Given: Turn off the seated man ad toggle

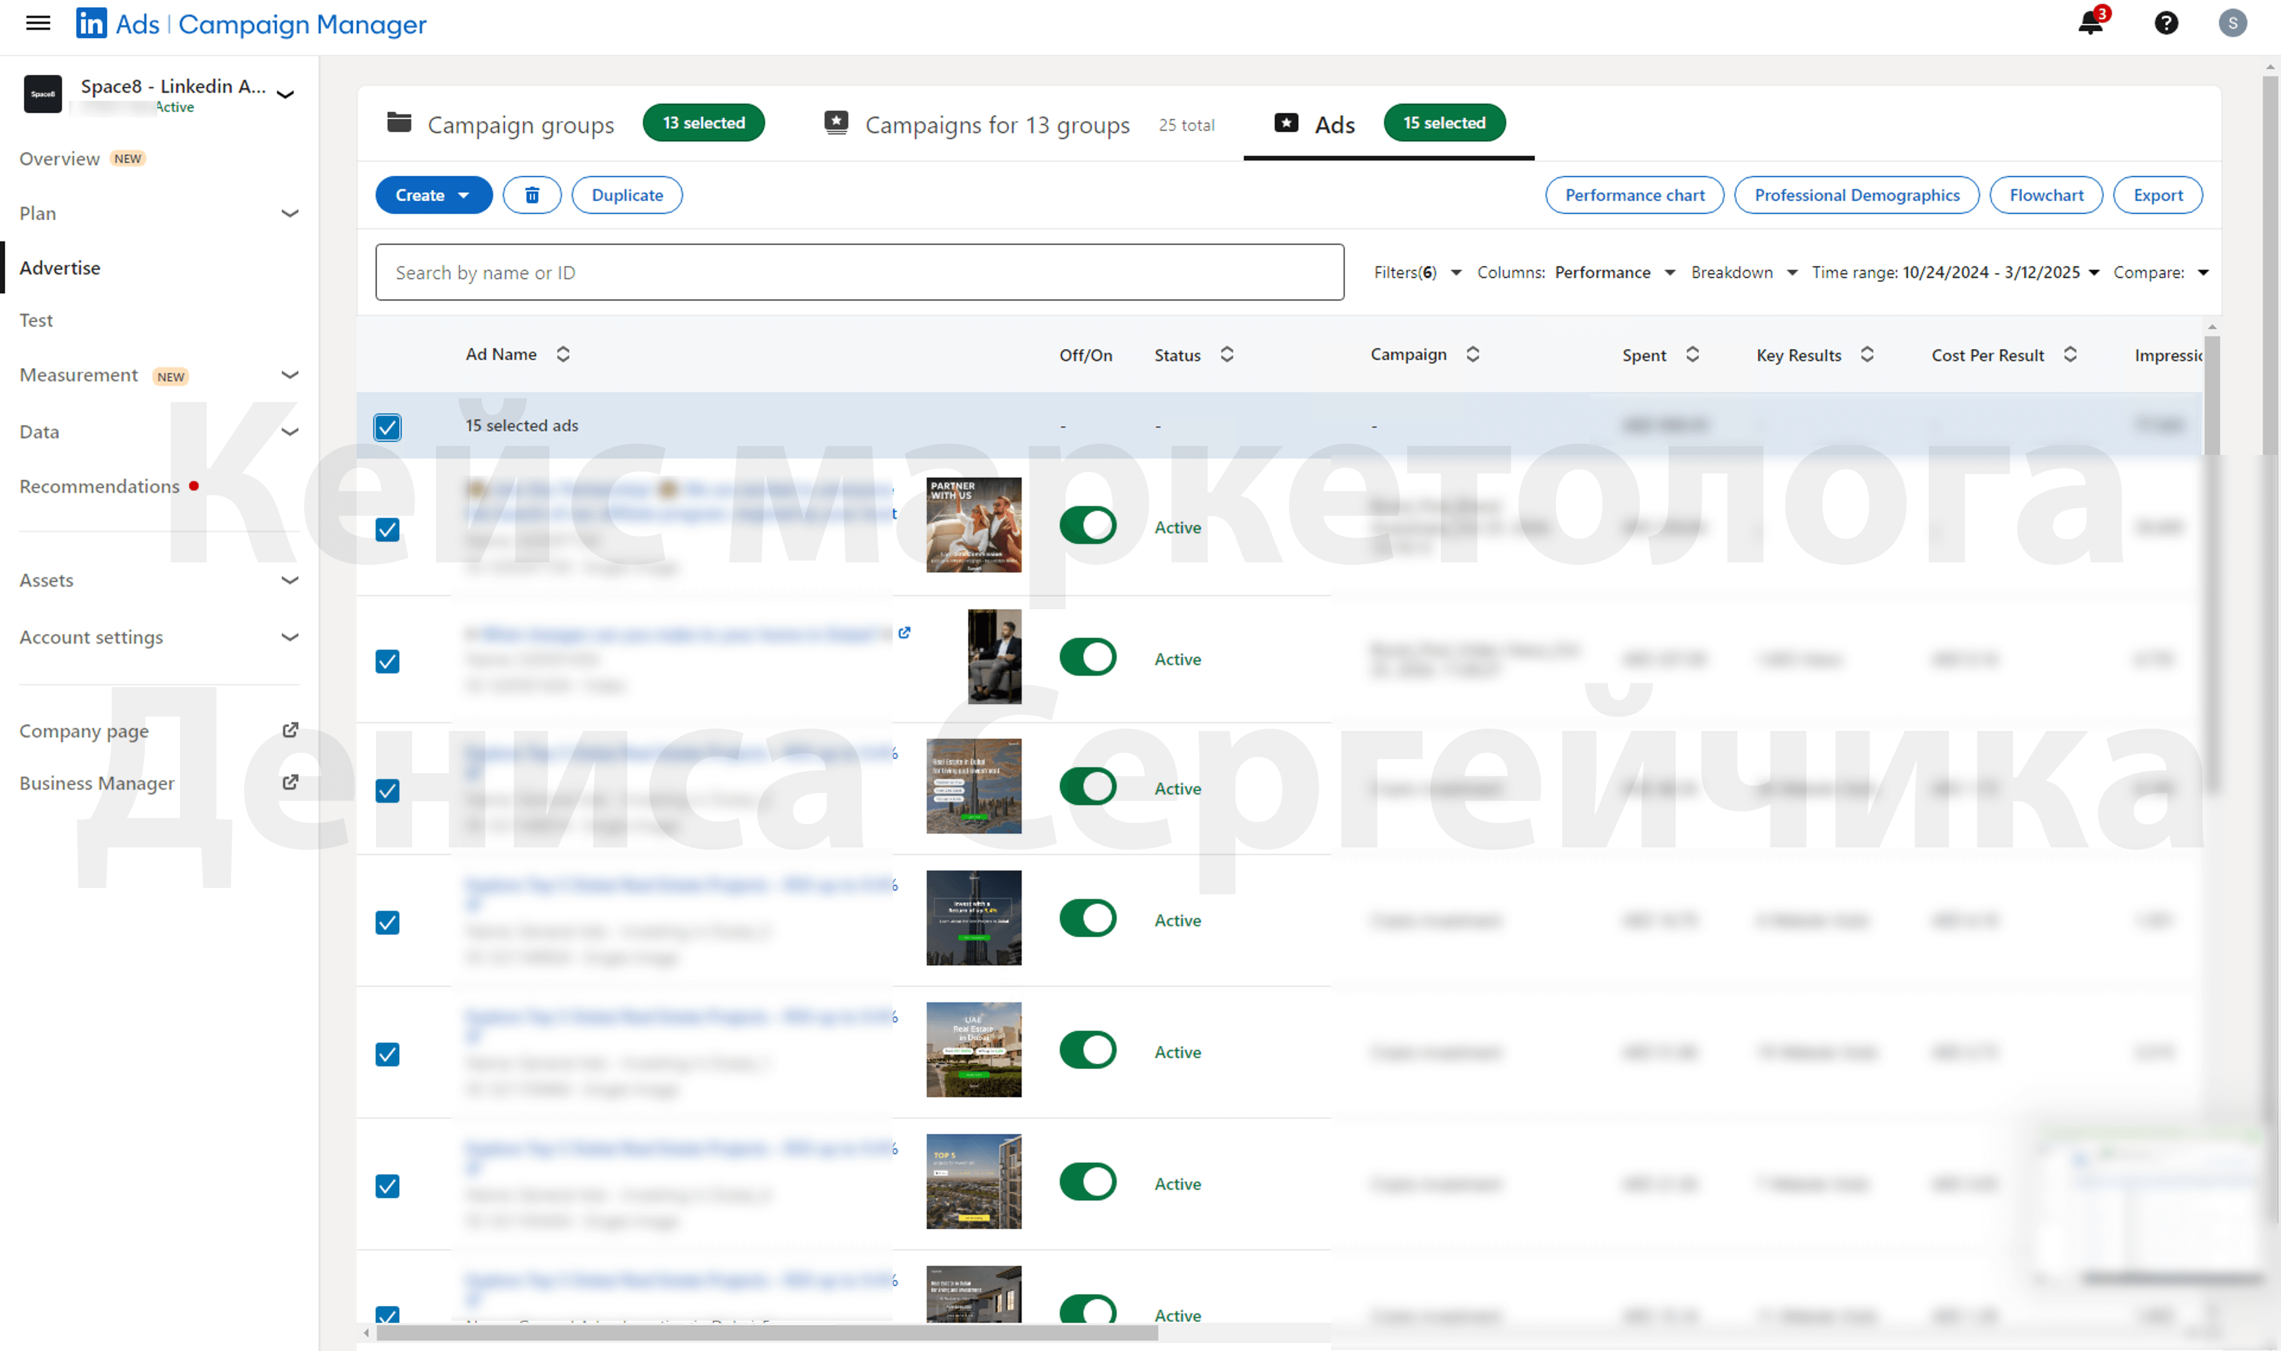Looking at the screenshot, I should (x=1087, y=657).
